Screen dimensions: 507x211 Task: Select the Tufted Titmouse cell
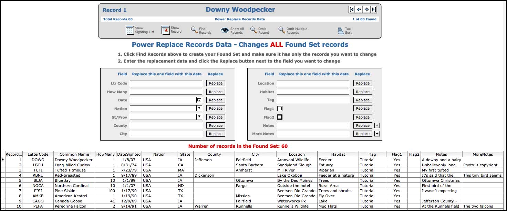click(74, 170)
